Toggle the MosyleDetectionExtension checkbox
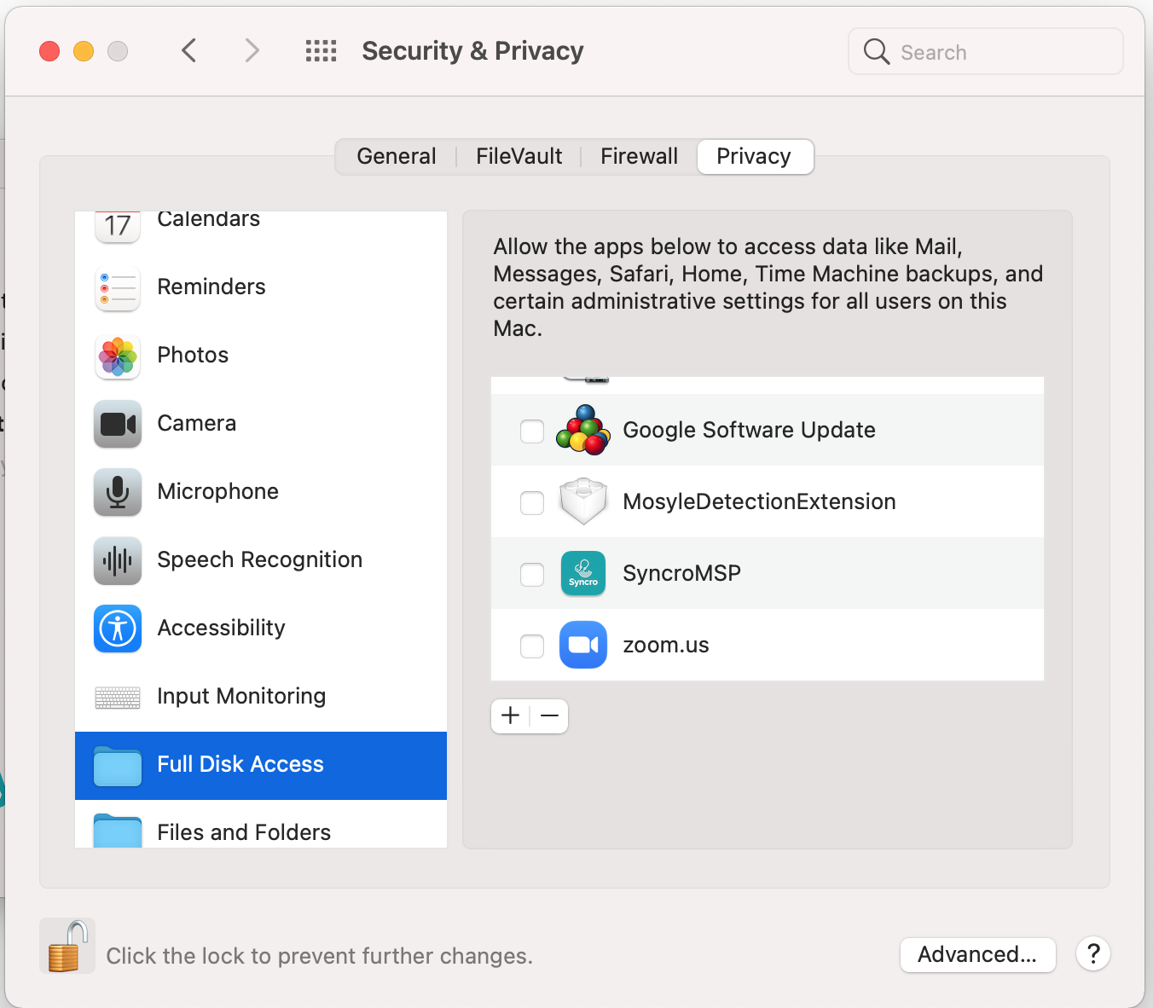The height and width of the screenshot is (1008, 1153). click(x=532, y=503)
